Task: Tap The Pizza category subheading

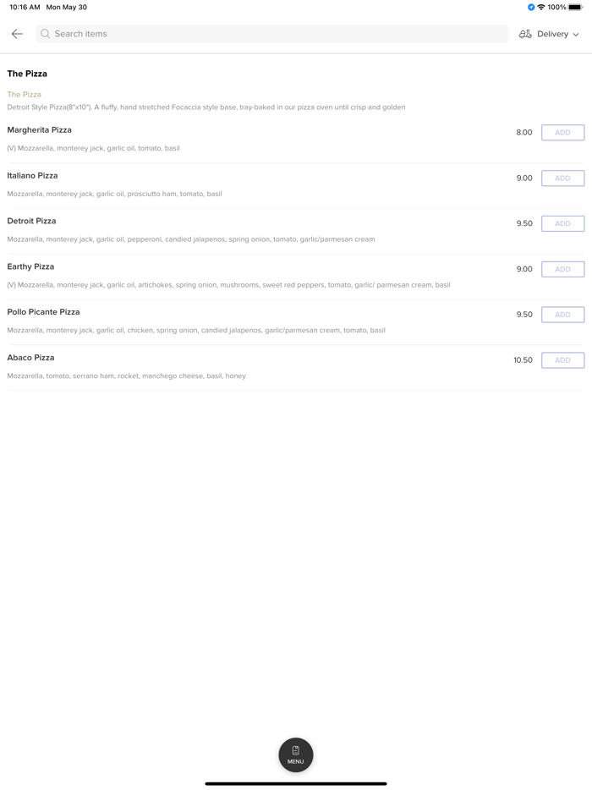Action: (x=25, y=95)
